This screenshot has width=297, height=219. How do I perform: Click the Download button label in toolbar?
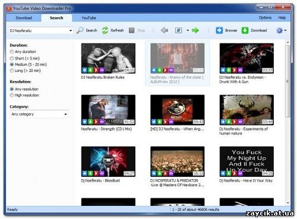pyautogui.click(x=259, y=30)
